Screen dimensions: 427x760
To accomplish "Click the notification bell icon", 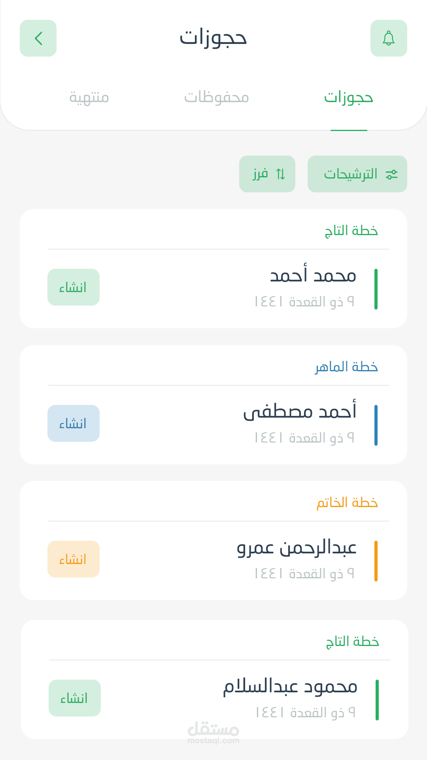I will tap(389, 38).
